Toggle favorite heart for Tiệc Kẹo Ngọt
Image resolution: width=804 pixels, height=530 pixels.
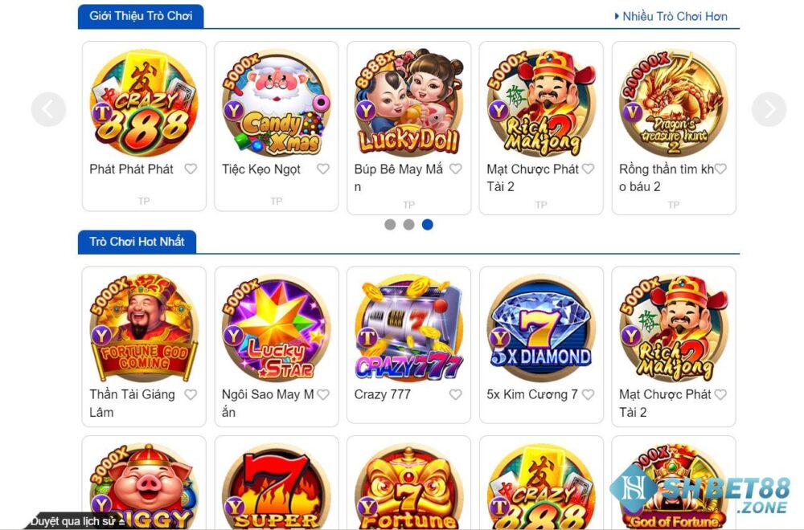click(x=323, y=169)
